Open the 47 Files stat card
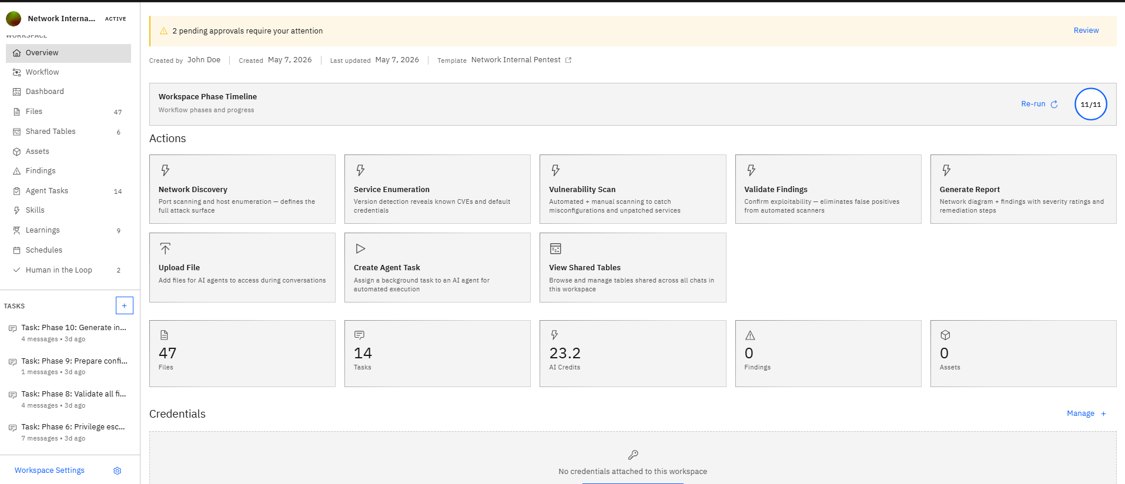 coord(242,354)
